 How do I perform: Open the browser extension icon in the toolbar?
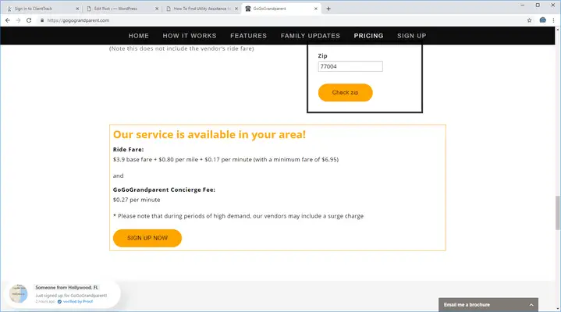point(543,20)
